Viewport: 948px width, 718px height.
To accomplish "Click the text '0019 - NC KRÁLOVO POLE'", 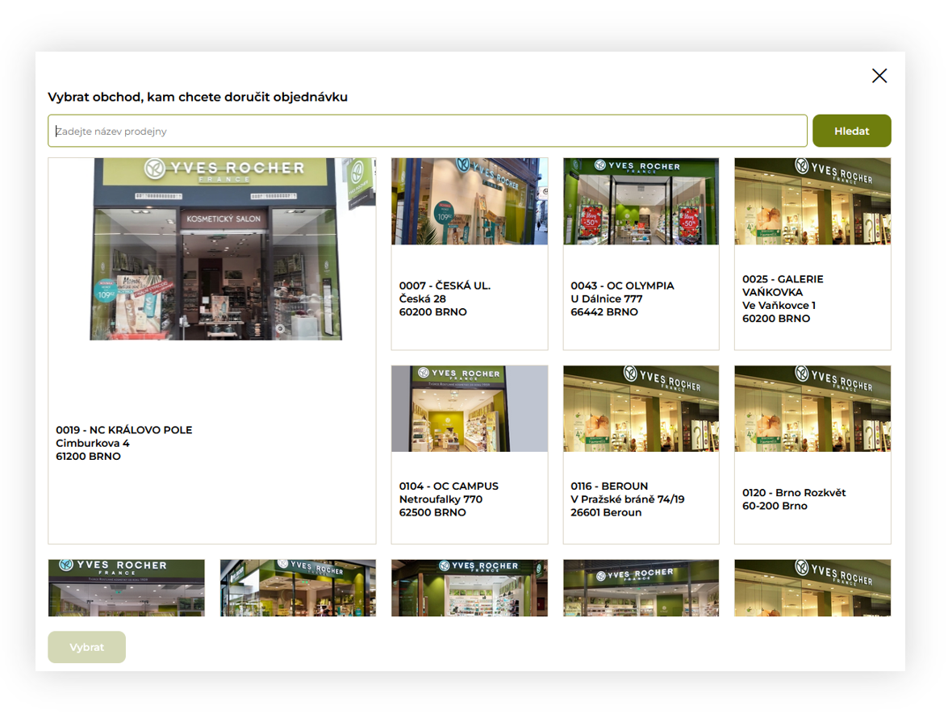I will tap(124, 430).
